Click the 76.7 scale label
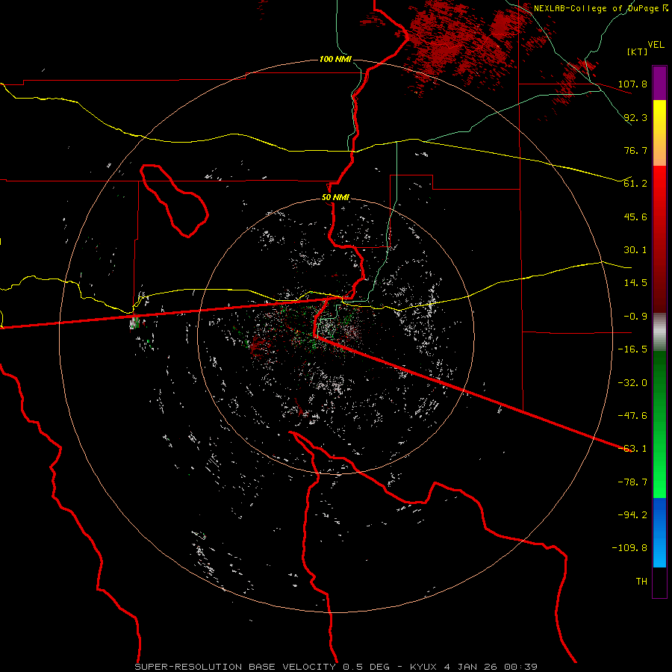672x672 pixels. click(x=635, y=150)
